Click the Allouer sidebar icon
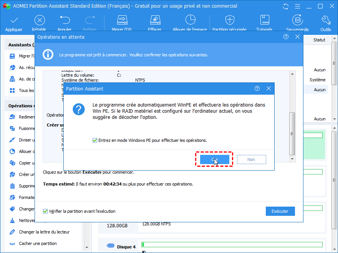 (12, 151)
